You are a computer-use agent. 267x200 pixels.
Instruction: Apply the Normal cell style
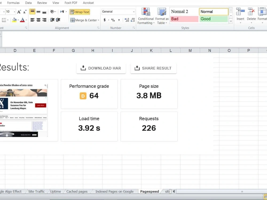[x=214, y=11]
